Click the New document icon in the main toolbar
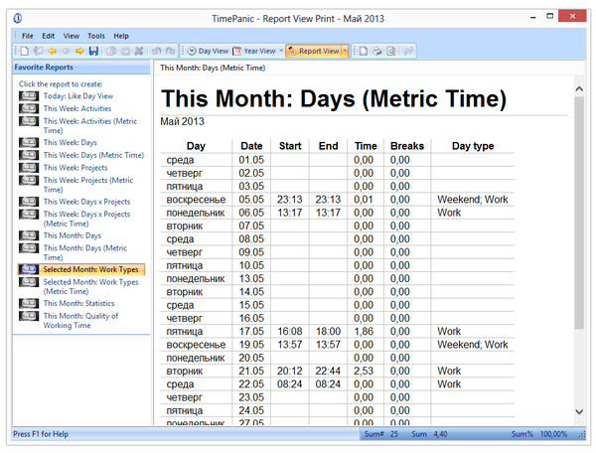The height and width of the screenshot is (453, 596). (25, 51)
